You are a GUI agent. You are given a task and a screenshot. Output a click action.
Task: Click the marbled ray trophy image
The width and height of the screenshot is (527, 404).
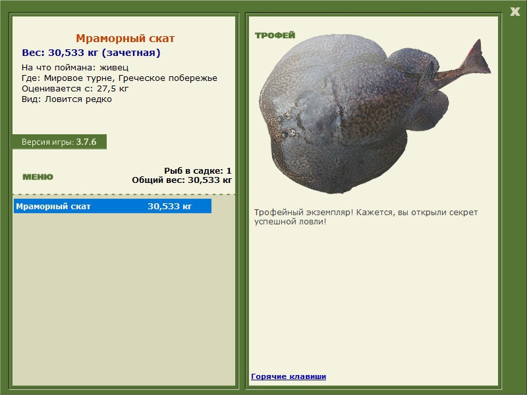(x=374, y=115)
